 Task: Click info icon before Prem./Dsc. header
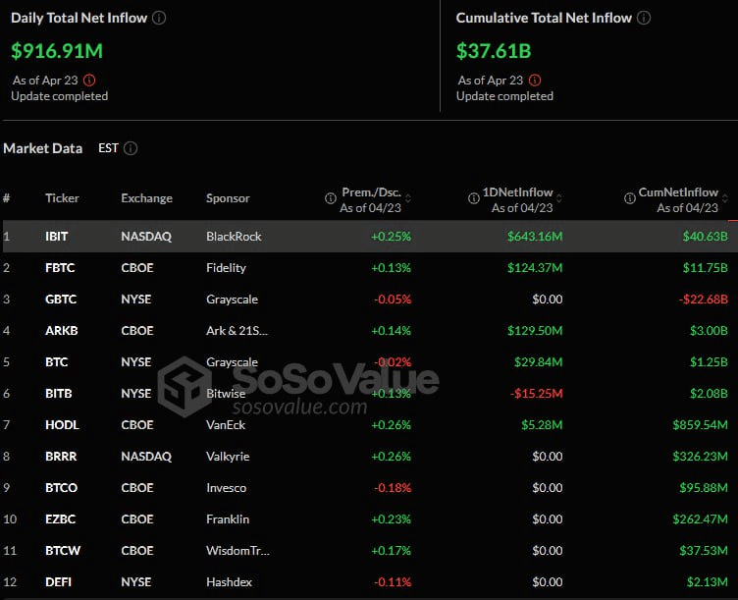coord(331,198)
